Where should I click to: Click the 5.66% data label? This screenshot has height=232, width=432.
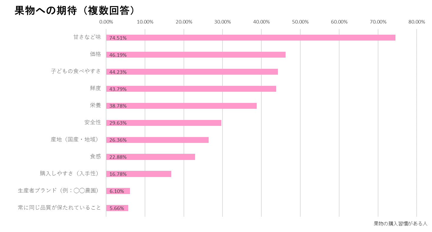click(x=117, y=208)
